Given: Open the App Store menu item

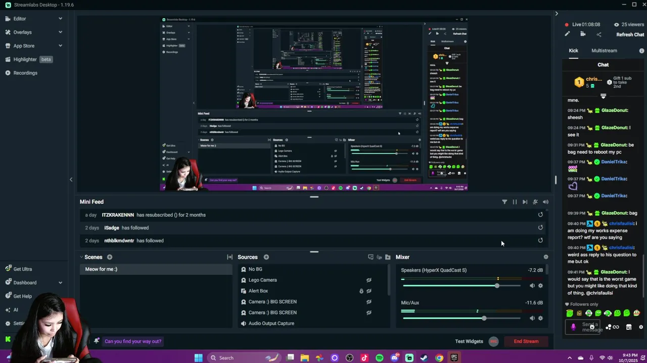Looking at the screenshot, I should [24, 46].
